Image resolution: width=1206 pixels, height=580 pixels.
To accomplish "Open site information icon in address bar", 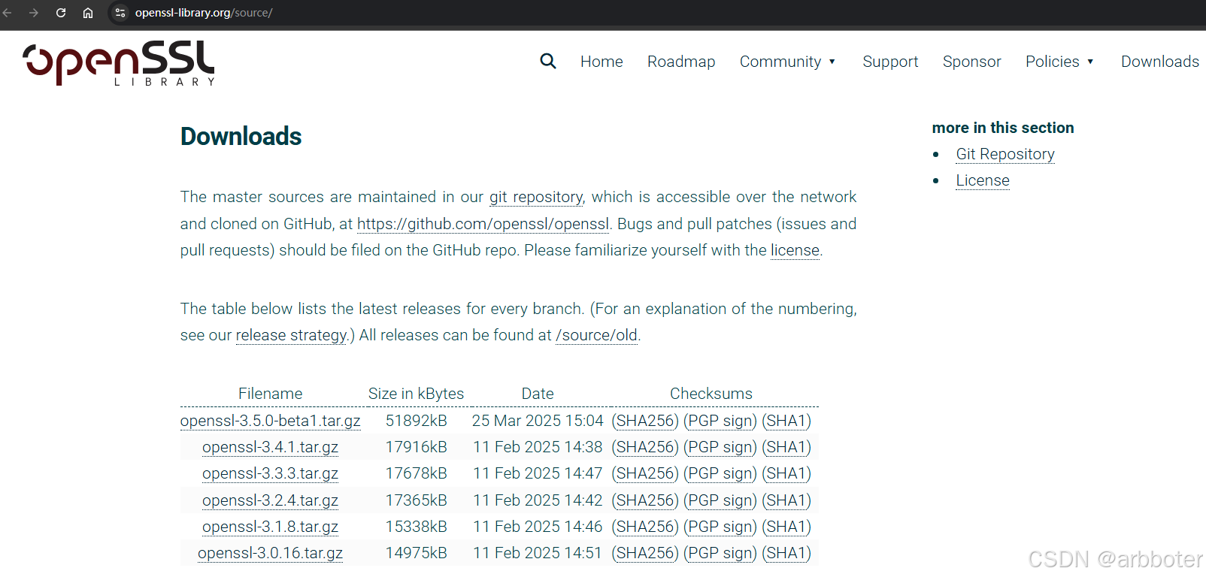I will (x=120, y=13).
